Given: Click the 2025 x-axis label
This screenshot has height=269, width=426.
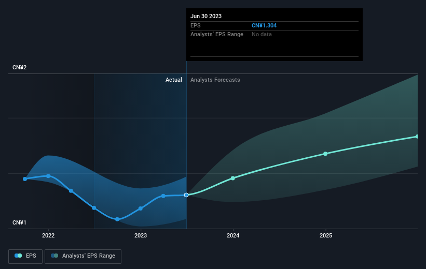Looking at the screenshot, I should (x=326, y=235).
